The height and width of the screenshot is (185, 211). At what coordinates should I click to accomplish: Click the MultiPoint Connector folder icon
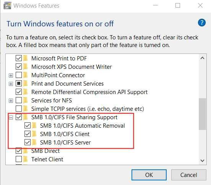tap(25, 75)
